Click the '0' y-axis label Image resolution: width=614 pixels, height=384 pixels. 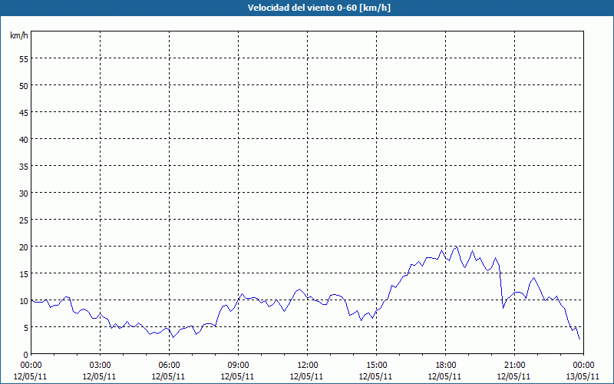[x=26, y=355]
